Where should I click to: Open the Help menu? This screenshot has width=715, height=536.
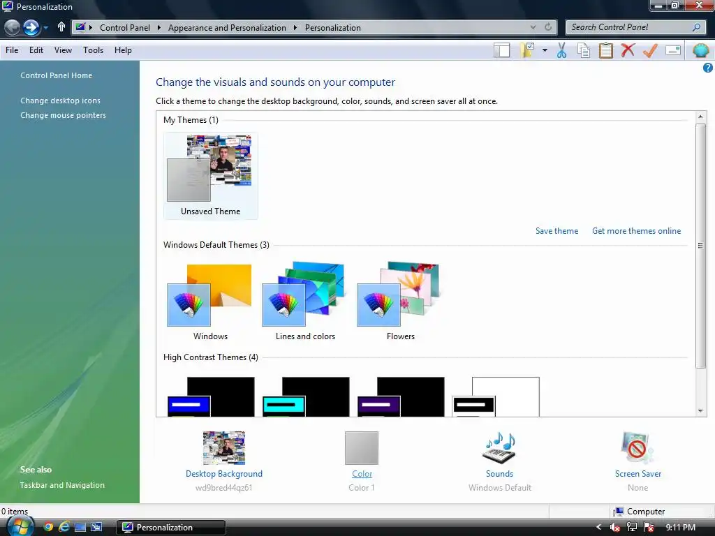click(x=123, y=50)
